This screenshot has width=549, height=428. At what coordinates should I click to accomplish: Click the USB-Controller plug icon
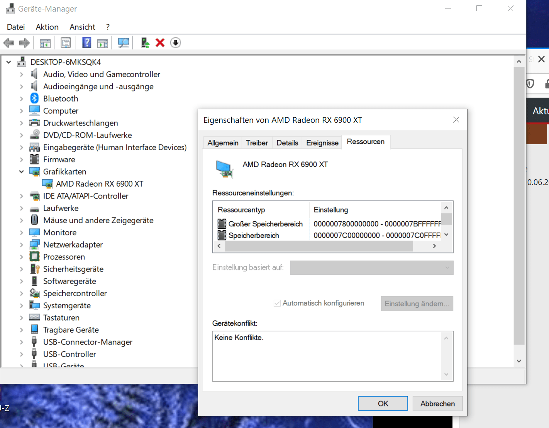point(34,354)
